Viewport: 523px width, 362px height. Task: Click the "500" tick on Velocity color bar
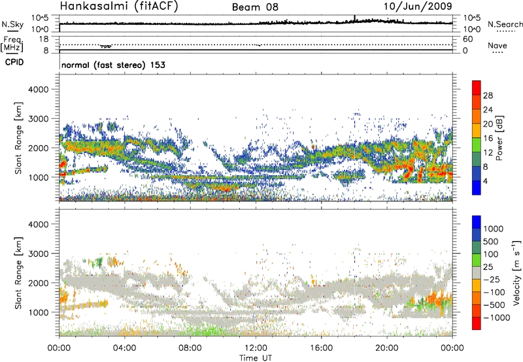(x=490, y=241)
